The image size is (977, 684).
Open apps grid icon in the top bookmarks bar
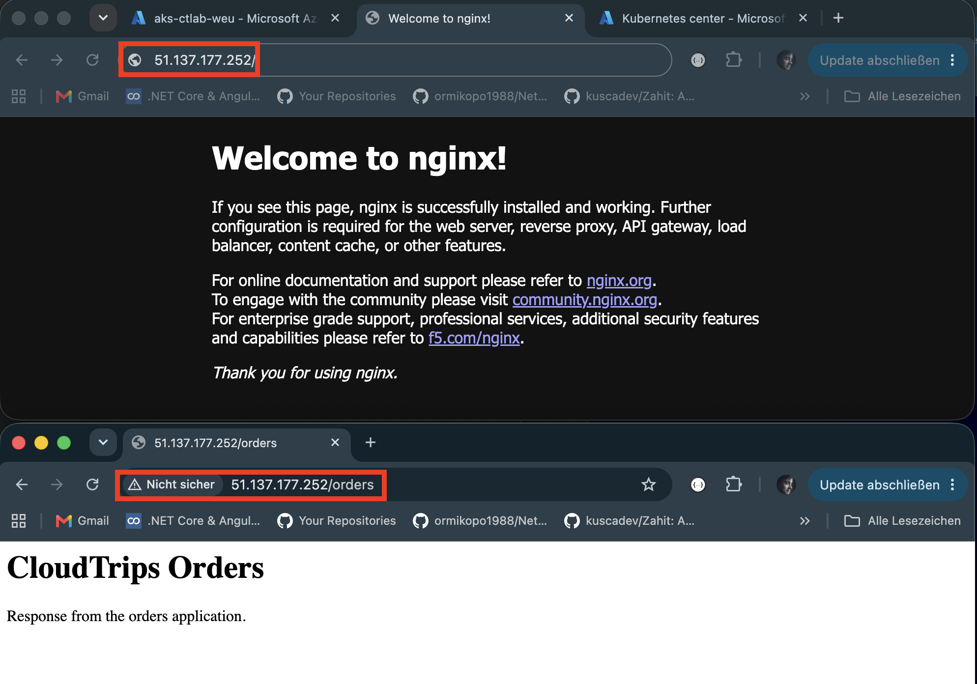[x=19, y=96]
